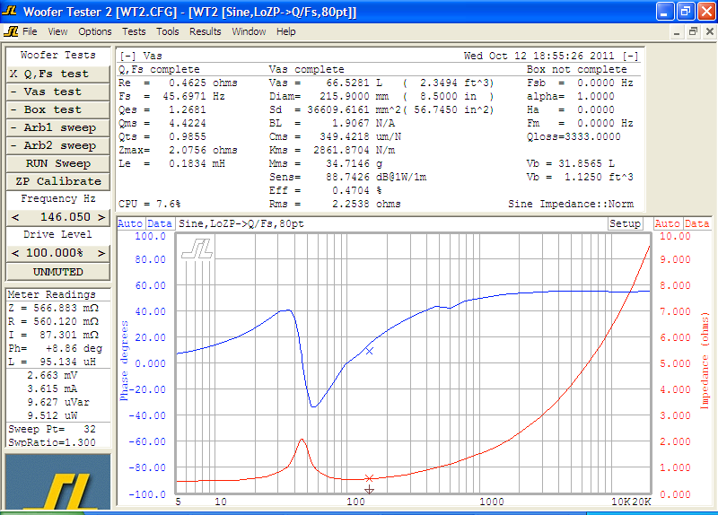Decrease drive level with left arrow
This screenshot has width=718, height=515.
(x=15, y=253)
